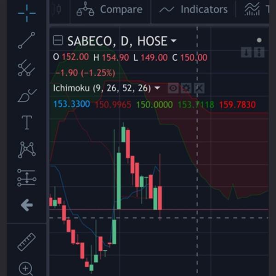276x276 pixels.
Task: Open Ichimoku indicator settings gear
Action: (186, 88)
